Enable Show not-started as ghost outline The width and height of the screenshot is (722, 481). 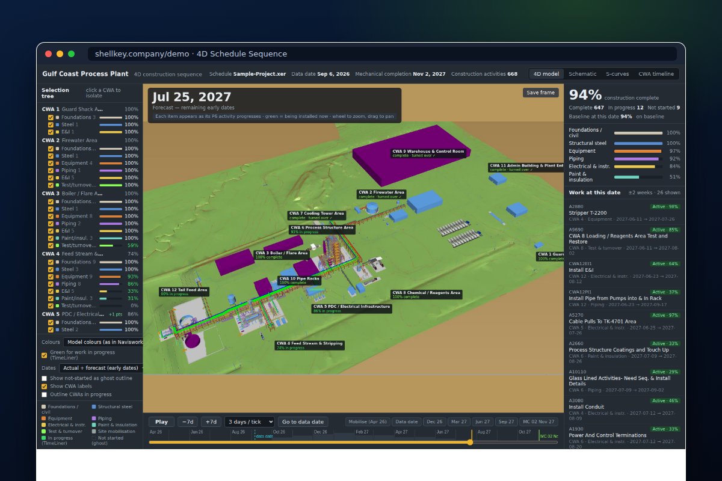point(44,378)
